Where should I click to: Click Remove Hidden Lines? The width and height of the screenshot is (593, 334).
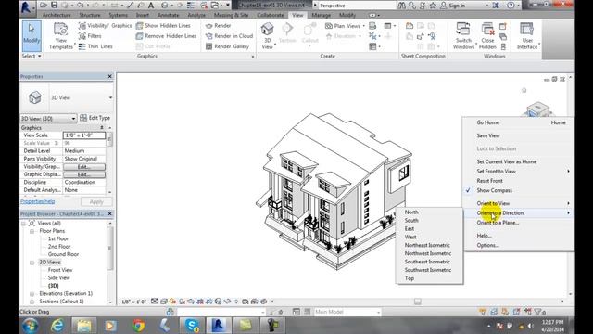pyautogui.click(x=166, y=36)
